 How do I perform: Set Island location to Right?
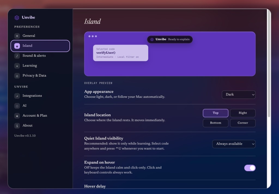(243, 113)
